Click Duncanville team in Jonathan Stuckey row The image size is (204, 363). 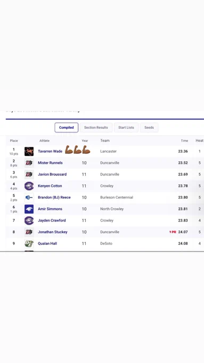pos(110,232)
